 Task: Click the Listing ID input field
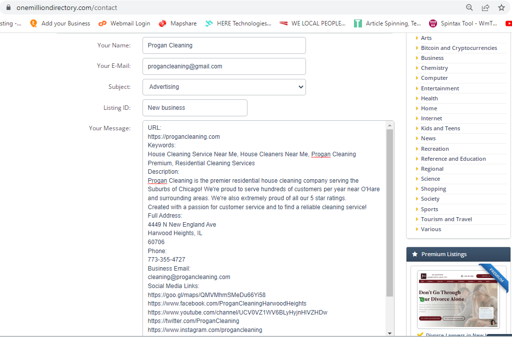click(195, 108)
